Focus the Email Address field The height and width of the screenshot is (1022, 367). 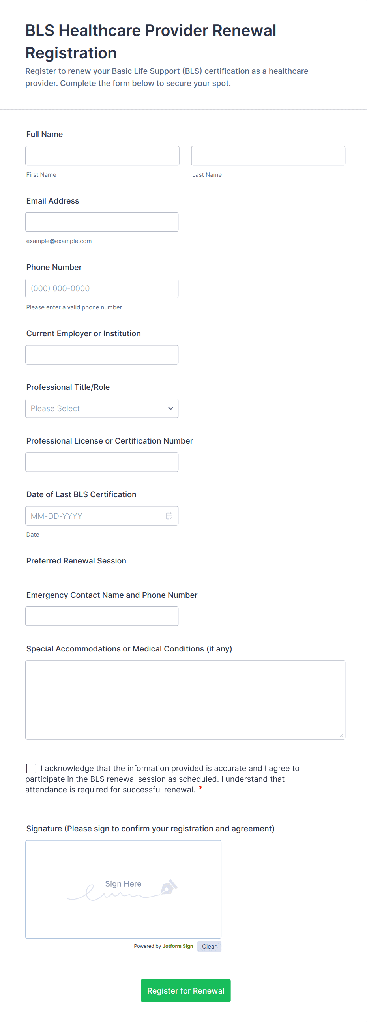point(101,222)
